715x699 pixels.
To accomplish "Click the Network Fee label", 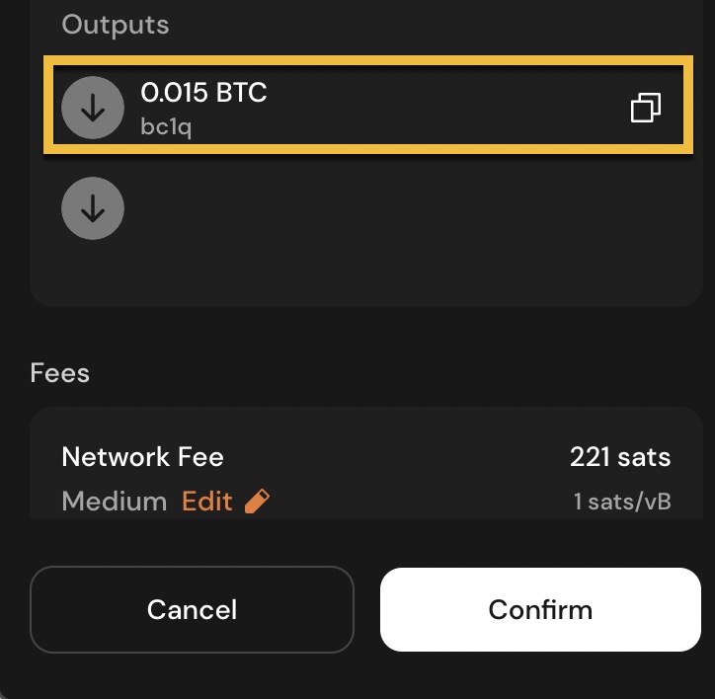I will (142, 457).
